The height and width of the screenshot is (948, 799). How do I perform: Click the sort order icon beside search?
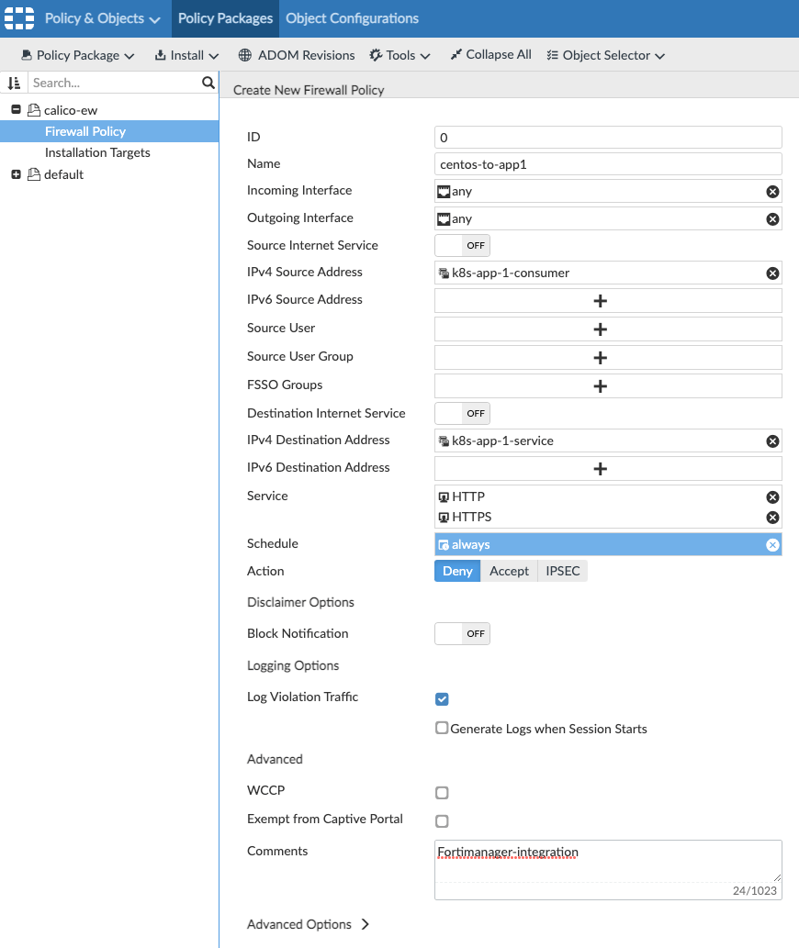14,83
